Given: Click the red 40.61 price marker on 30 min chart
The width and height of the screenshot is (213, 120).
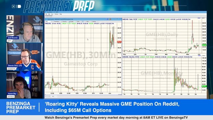Looking at the screenshot, I should 119,42.
